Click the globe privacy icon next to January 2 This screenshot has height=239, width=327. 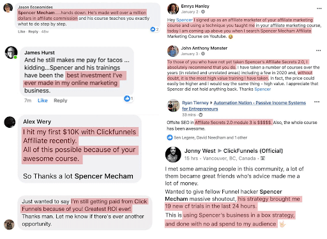tap(203, 12)
